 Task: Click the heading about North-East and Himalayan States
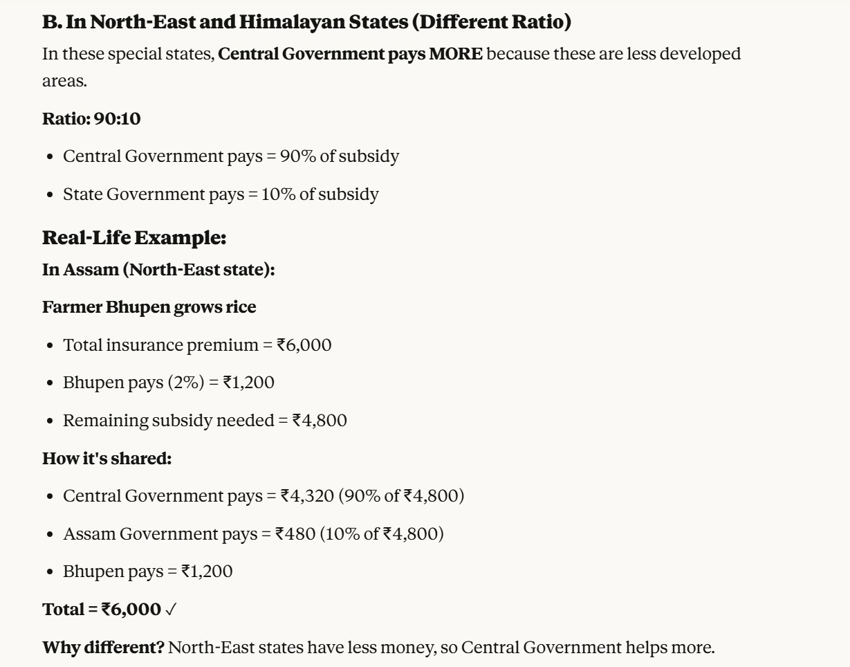306,22
